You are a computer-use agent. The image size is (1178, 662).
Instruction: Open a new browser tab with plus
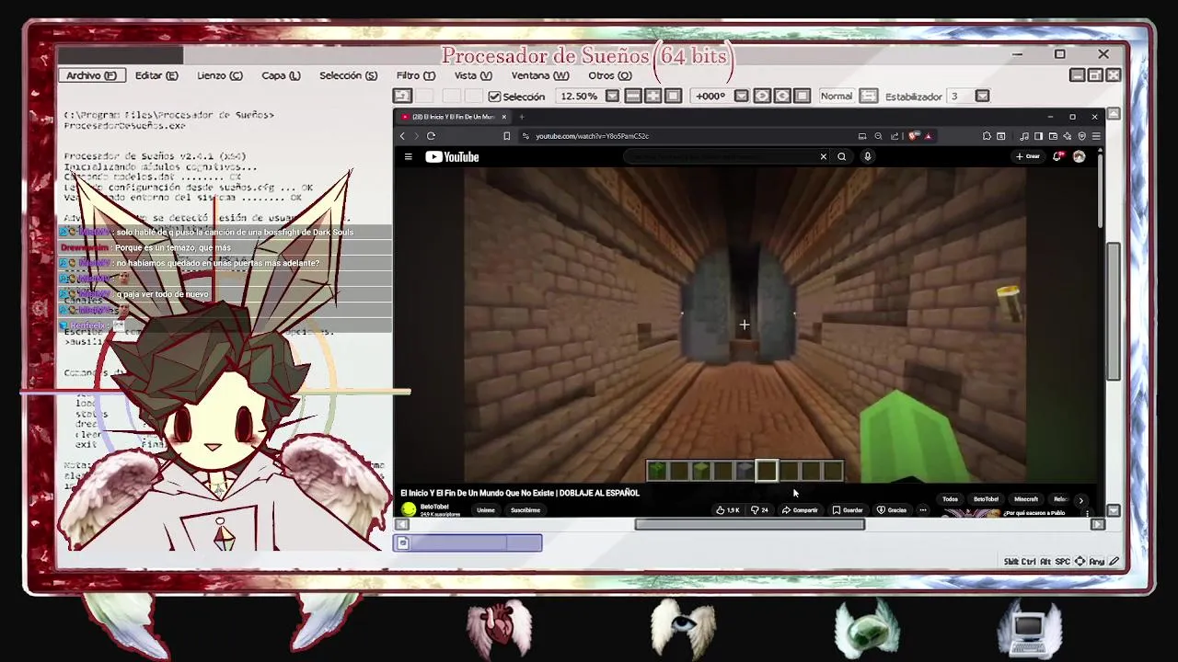[521, 117]
